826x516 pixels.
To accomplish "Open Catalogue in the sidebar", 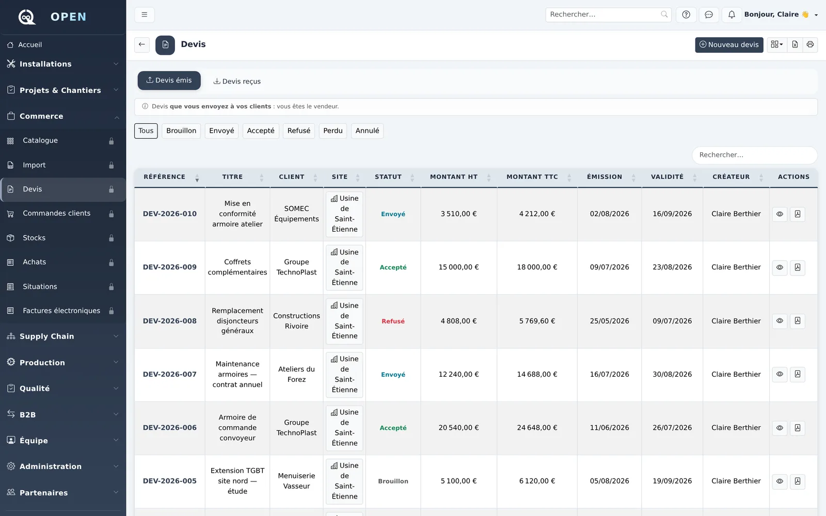I will click(63, 141).
